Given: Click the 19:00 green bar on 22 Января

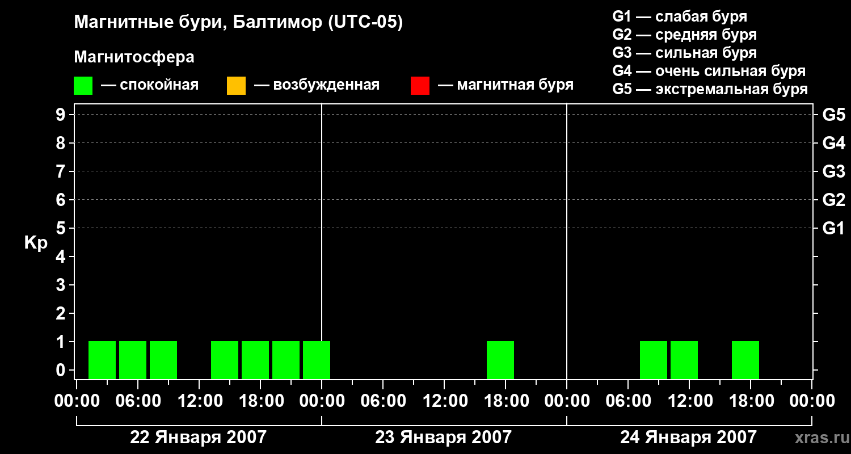Looking at the screenshot, I should click(286, 360).
